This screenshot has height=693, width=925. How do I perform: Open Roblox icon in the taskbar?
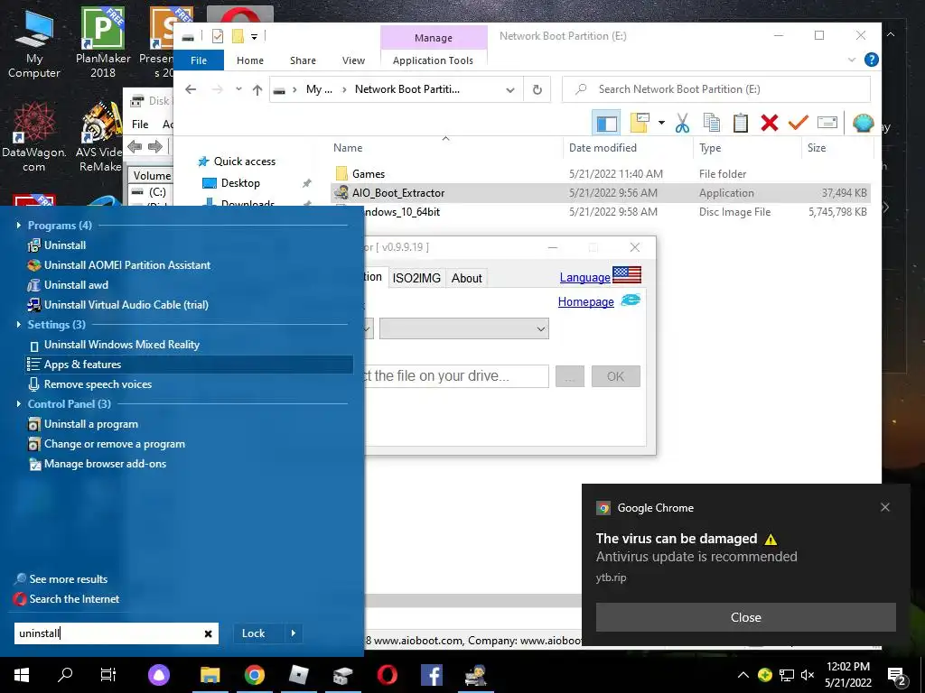298,675
